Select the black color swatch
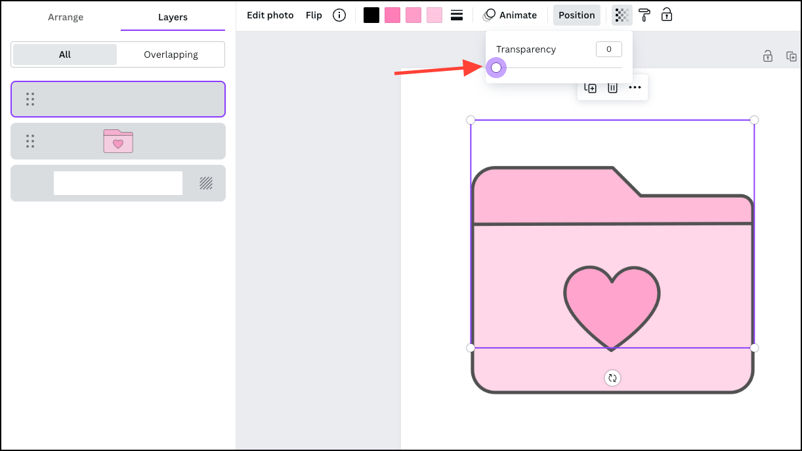This screenshot has width=802, height=451. [x=371, y=15]
